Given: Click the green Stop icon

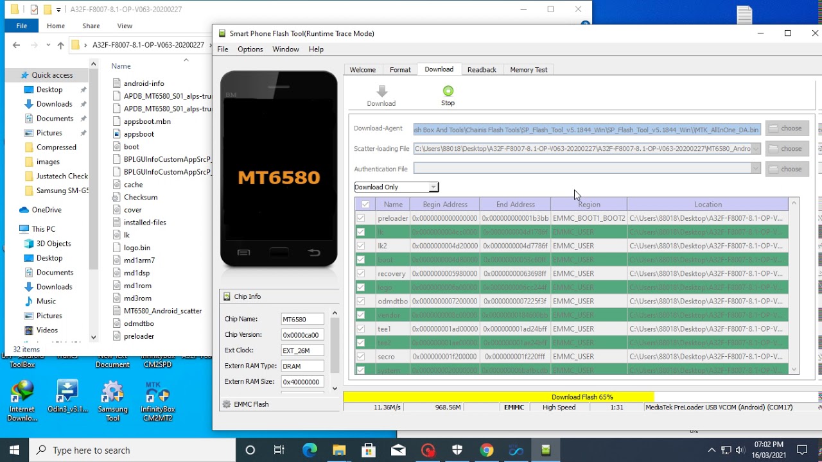Looking at the screenshot, I should 448,91.
